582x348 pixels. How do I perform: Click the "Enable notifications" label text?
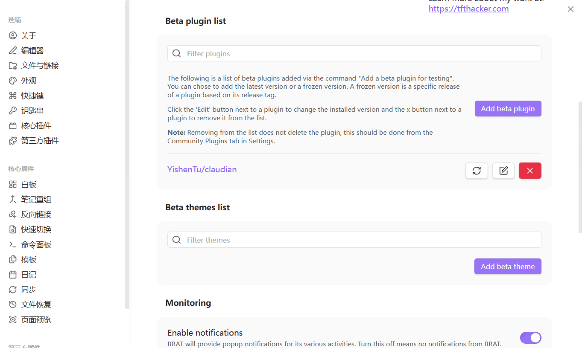(x=205, y=333)
